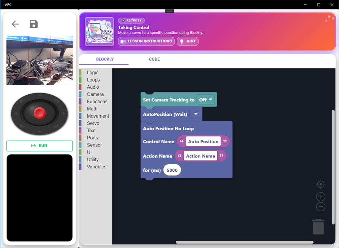Zoom out with the minus icon

[x=321, y=207]
